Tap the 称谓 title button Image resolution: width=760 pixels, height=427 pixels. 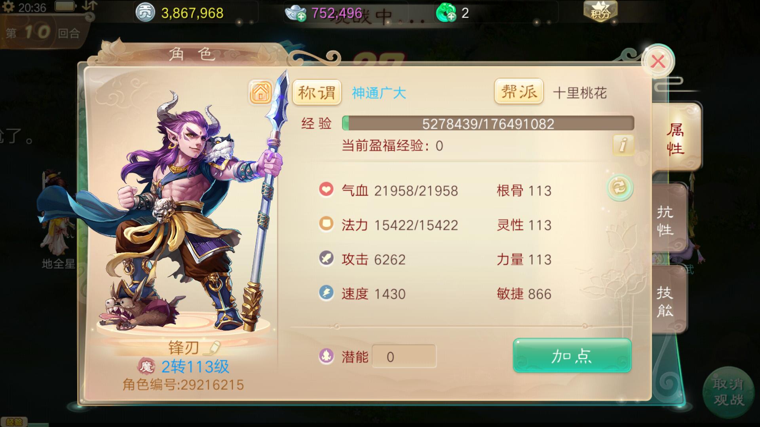coord(317,93)
